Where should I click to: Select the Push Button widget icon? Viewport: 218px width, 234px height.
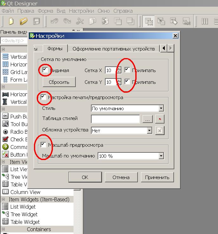[5, 116]
